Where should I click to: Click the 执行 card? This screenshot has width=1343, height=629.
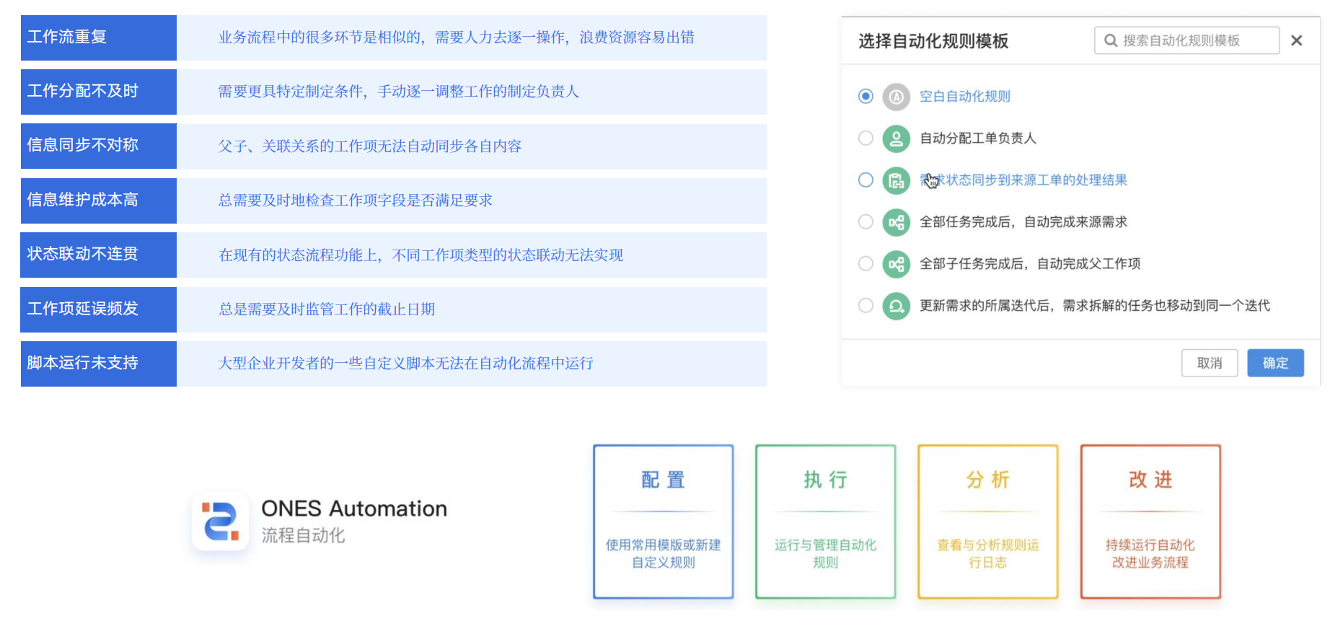pos(826,522)
